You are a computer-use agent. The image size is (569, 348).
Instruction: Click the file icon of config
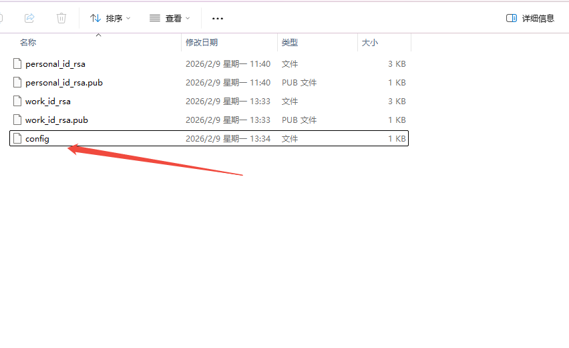tap(17, 138)
